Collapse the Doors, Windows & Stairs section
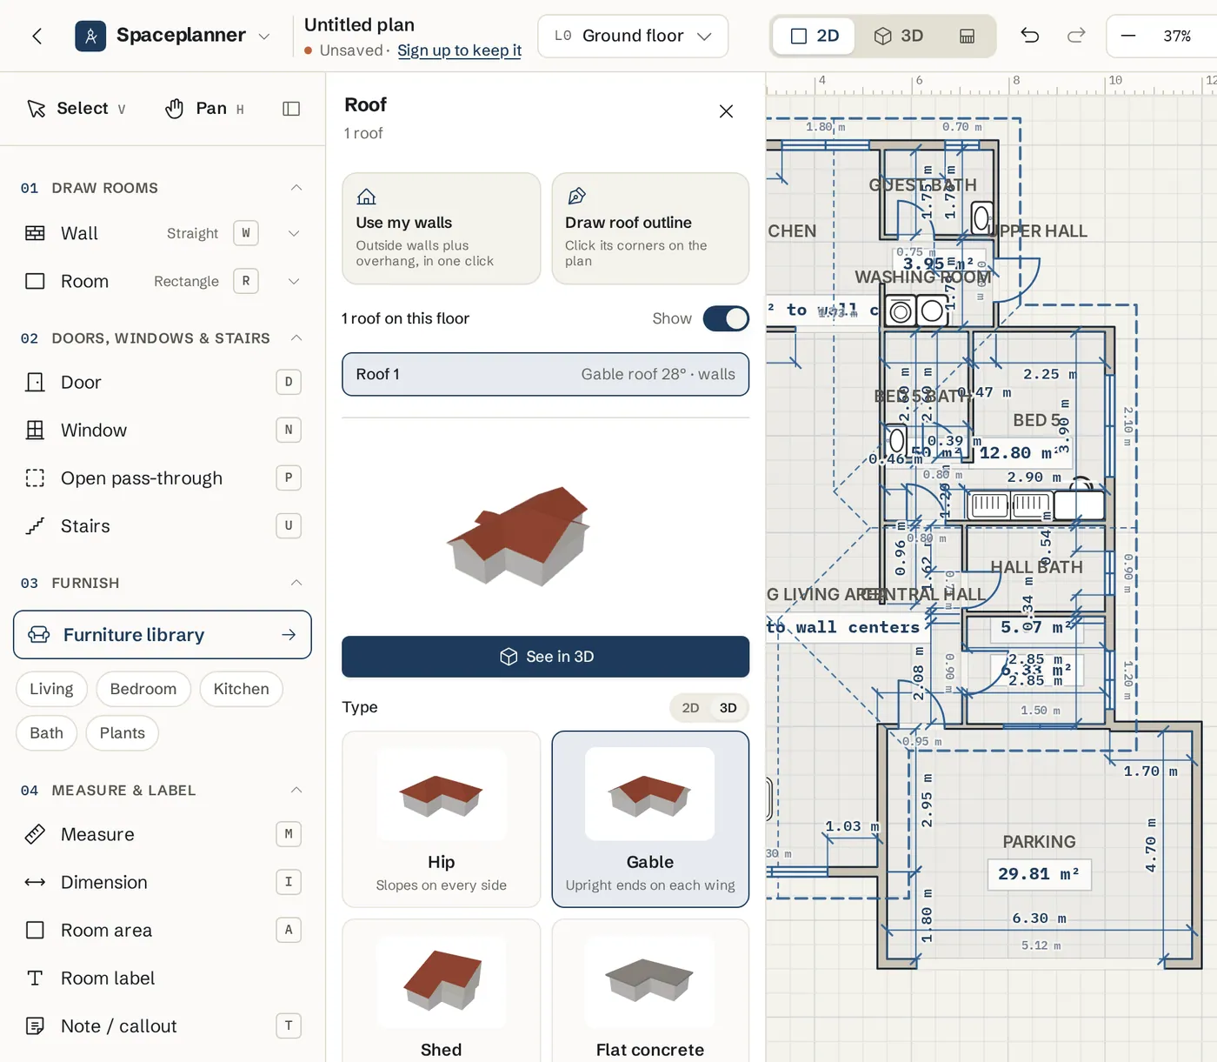 tap(296, 337)
